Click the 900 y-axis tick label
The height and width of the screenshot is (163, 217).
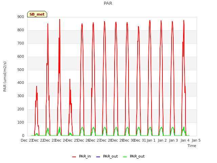point(21,17)
